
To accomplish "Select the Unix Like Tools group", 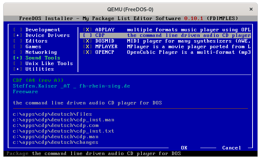I will point(49,64).
